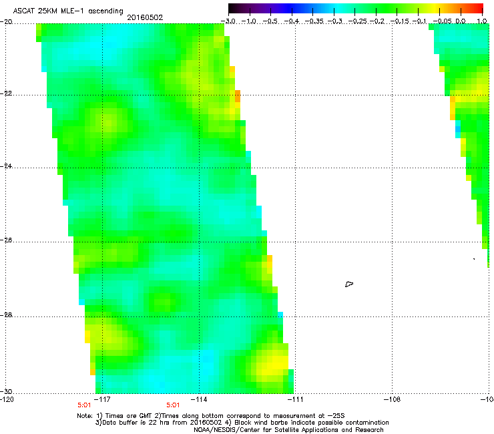Click the -0.15 color scale label
494x434 pixels.
(400, 21)
